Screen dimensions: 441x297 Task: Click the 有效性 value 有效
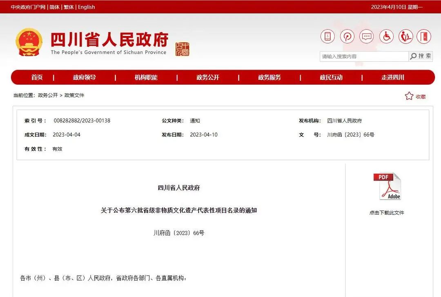tap(58, 149)
